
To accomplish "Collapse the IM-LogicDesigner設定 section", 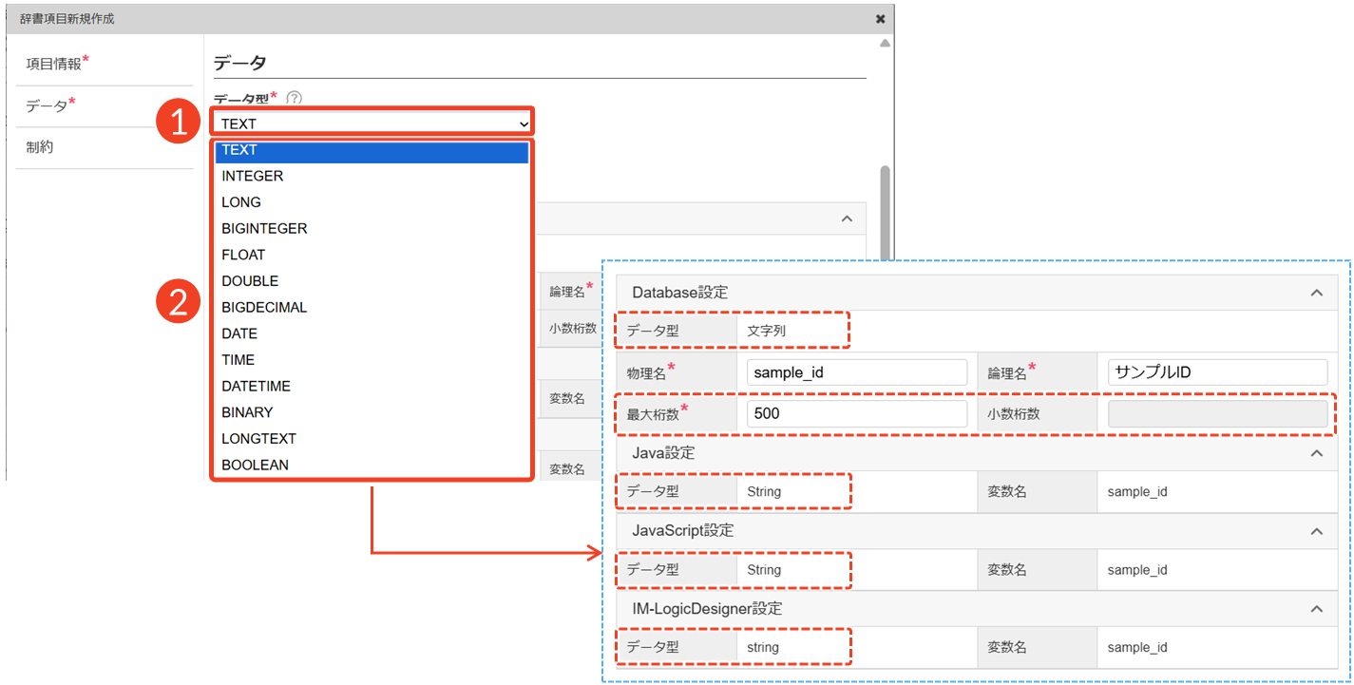I will click(x=1316, y=608).
